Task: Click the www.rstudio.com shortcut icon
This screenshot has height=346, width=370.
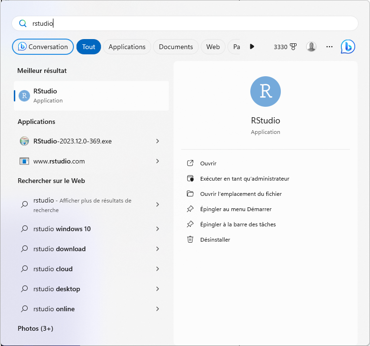Action: tap(24, 161)
